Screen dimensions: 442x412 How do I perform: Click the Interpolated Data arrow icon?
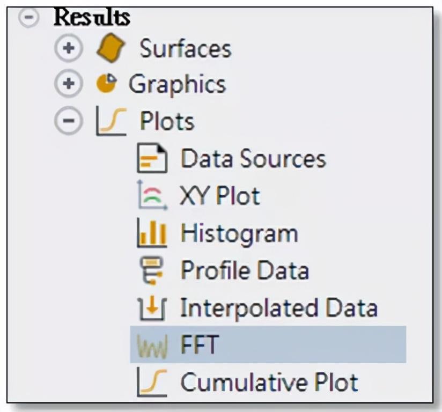152,308
